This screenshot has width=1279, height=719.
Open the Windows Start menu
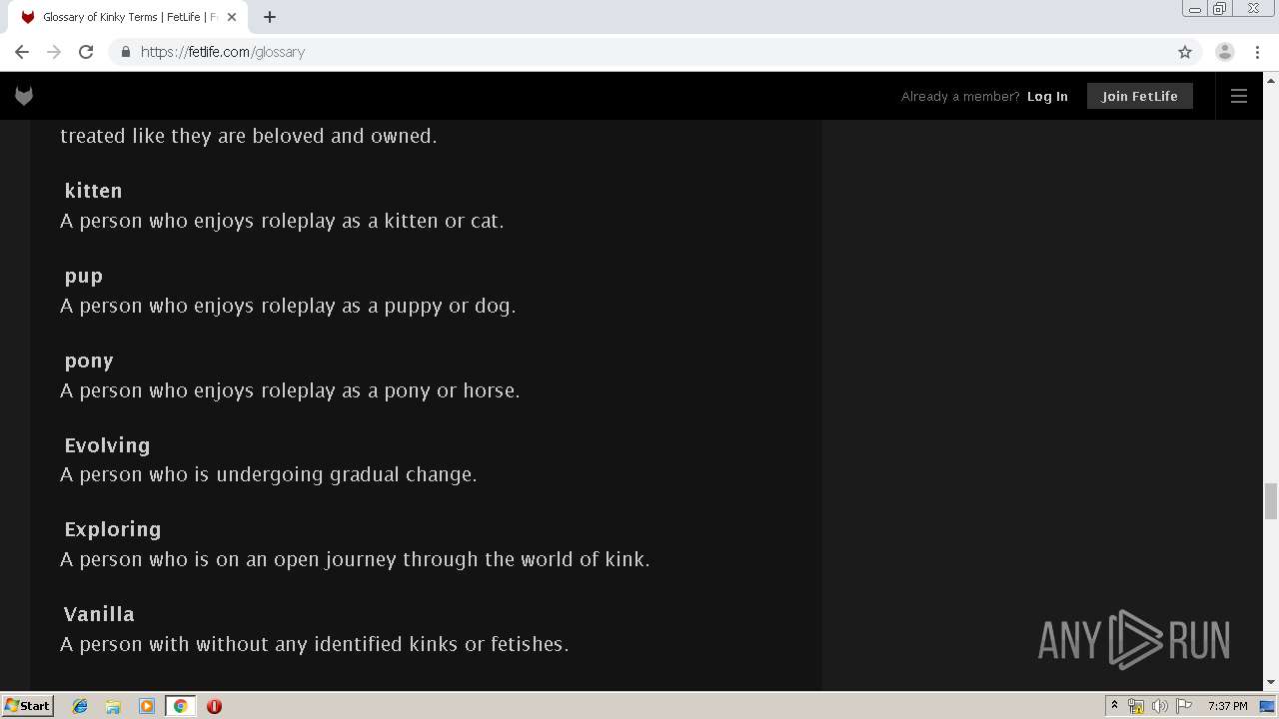pyautogui.click(x=27, y=705)
